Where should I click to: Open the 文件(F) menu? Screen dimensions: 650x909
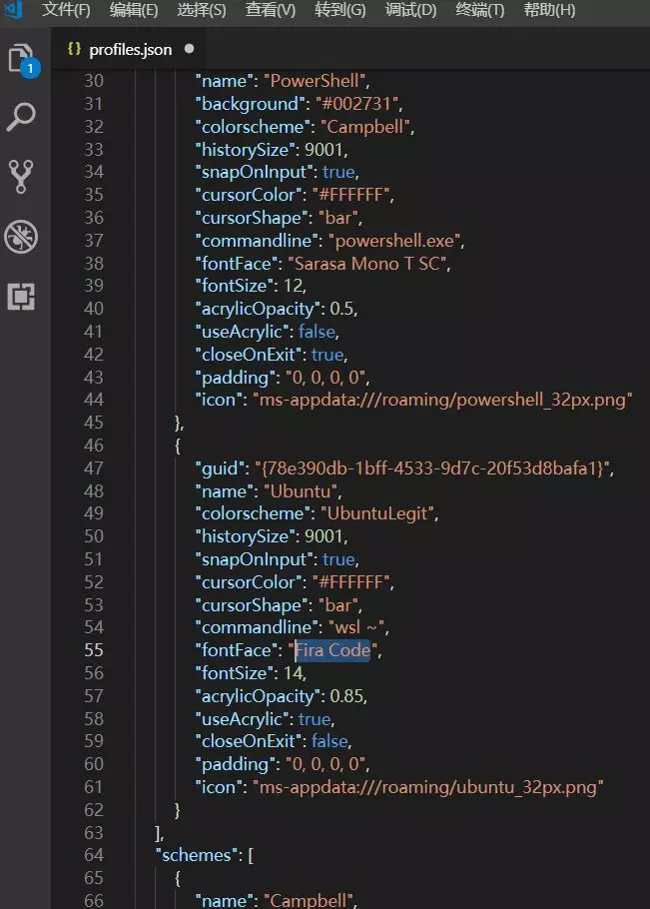[66, 9]
